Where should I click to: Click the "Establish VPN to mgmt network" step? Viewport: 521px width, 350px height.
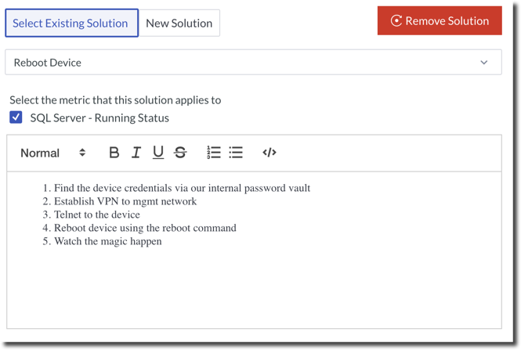tap(125, 201)
